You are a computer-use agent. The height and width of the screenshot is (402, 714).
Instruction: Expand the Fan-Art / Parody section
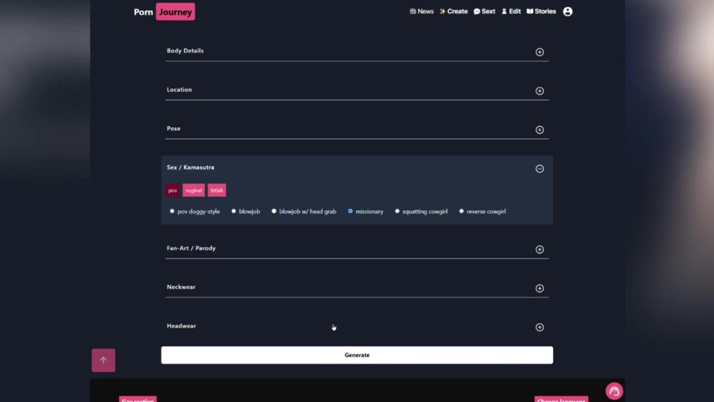pyautogui.click(x=539, y=250)
